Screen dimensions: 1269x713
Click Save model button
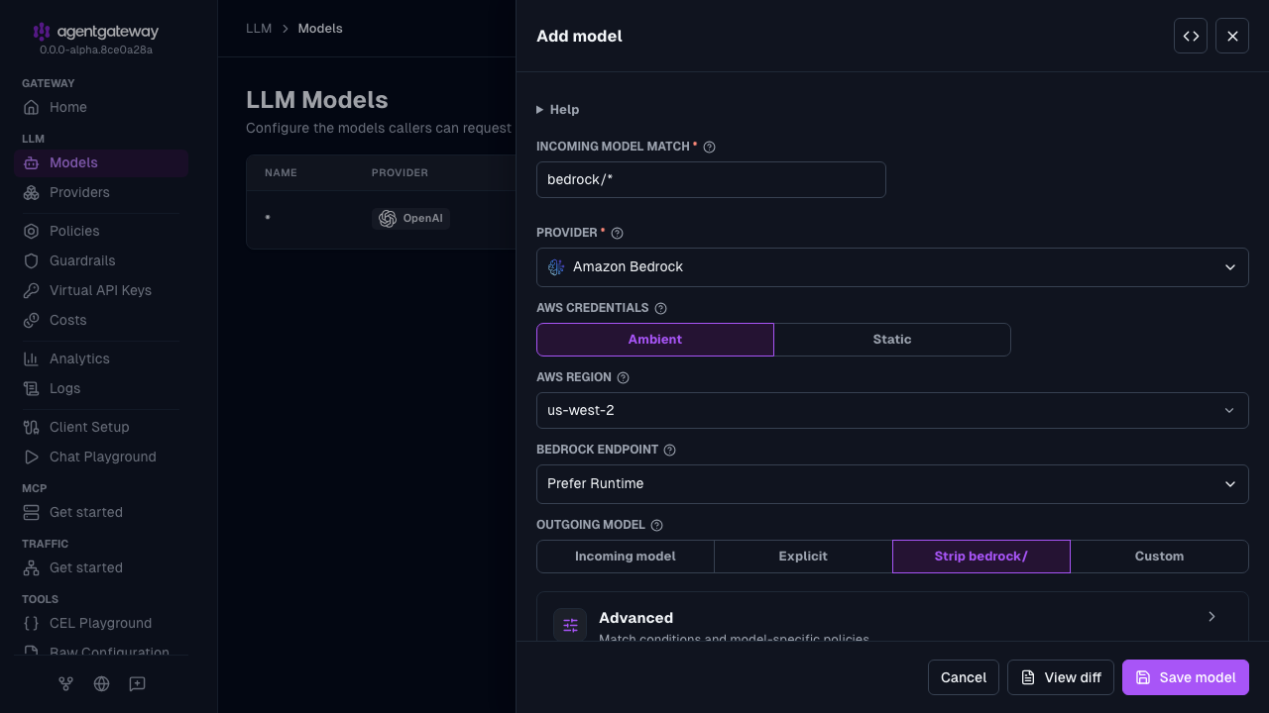pos(1186,677)
